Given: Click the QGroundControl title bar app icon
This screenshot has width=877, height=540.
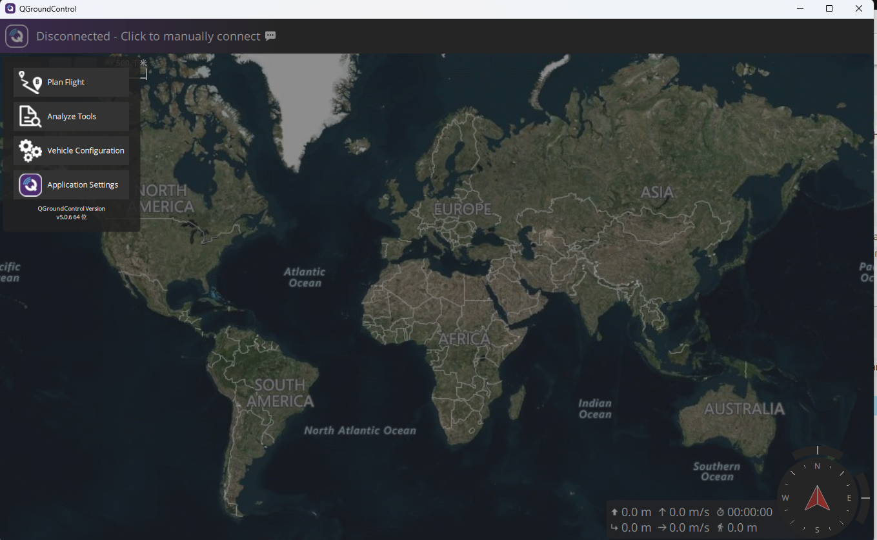Looking at the screenshot, I should pos(10,9).
